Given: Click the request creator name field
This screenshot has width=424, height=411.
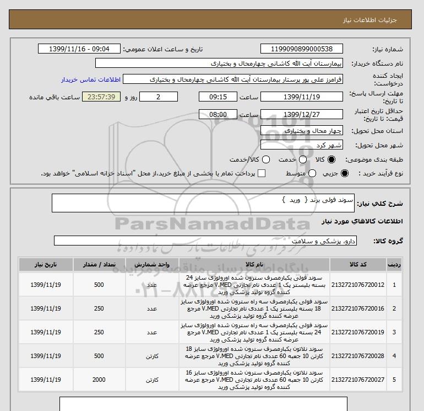Looking at the screenshot, I should pos(233,79).
